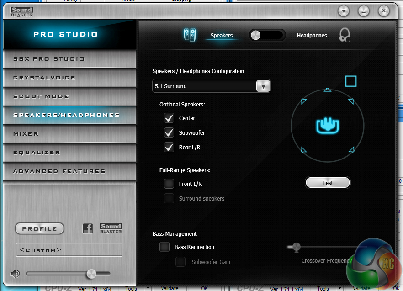
Task: Click the Sound Blaster logo in title bar
Action: (x=22, y=12)
